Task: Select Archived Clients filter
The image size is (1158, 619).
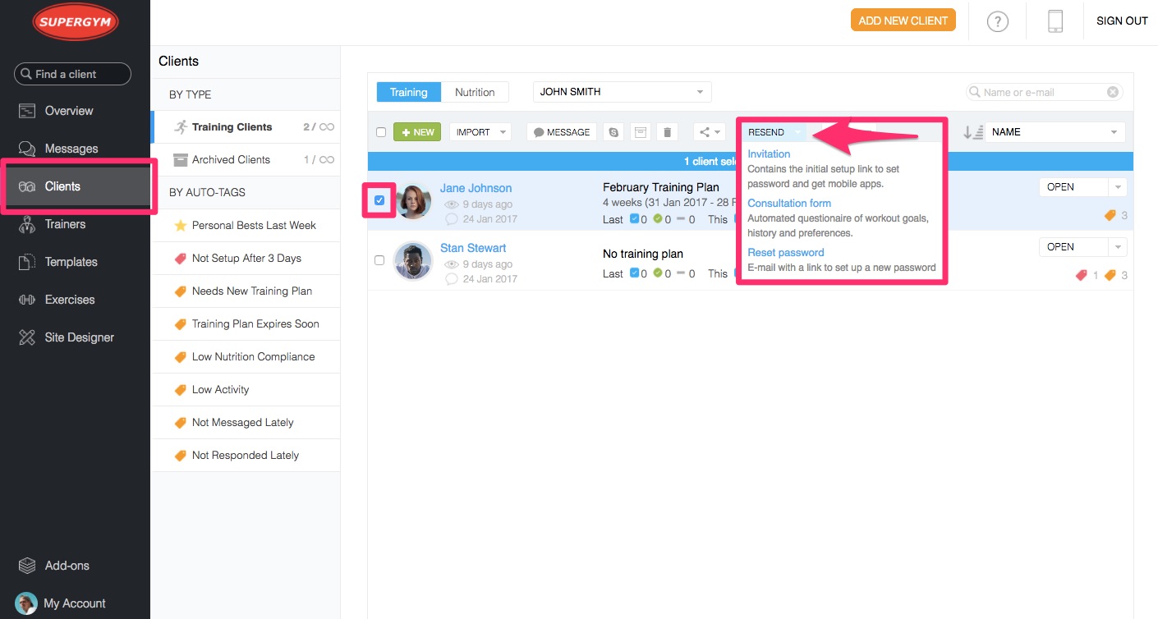Action: pos(246,160)
